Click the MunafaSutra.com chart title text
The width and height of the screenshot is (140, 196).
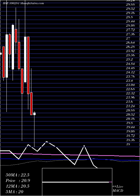tap(32, 3)
